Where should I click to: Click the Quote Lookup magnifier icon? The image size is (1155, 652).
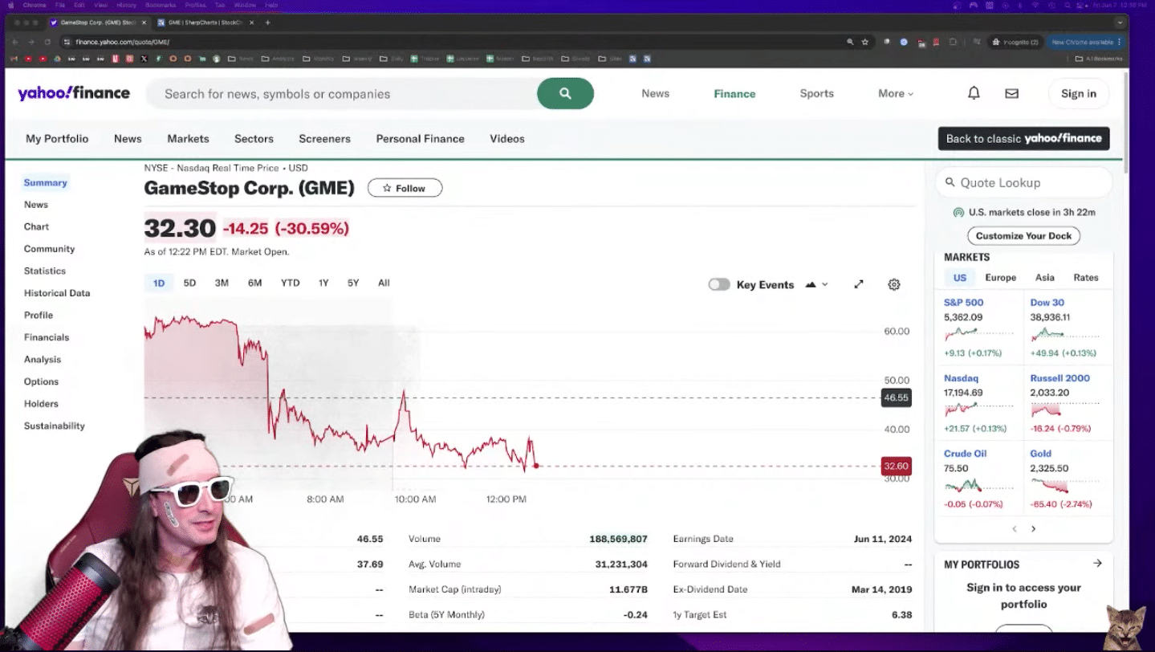tap(950, 182)
